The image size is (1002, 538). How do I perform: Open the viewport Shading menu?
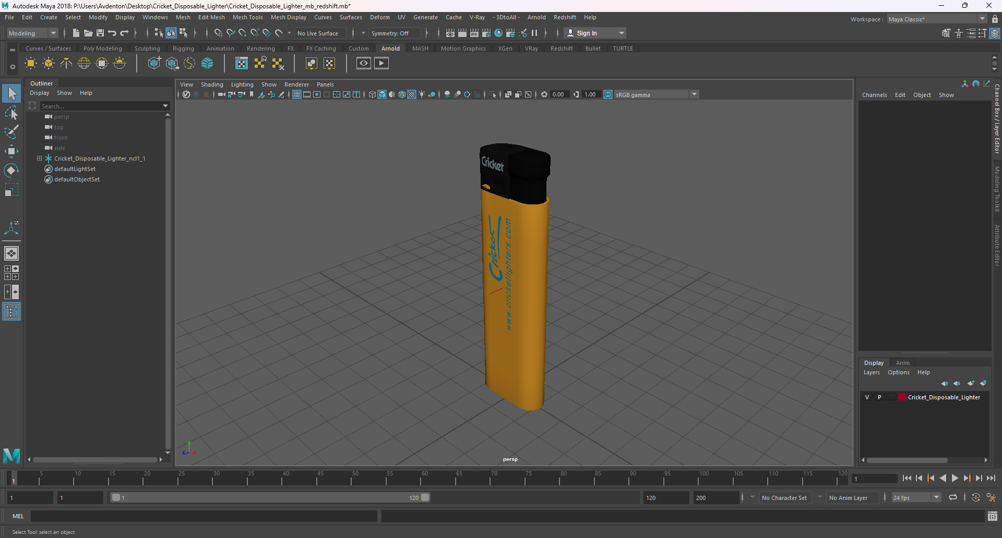click(x=212, y=84)
